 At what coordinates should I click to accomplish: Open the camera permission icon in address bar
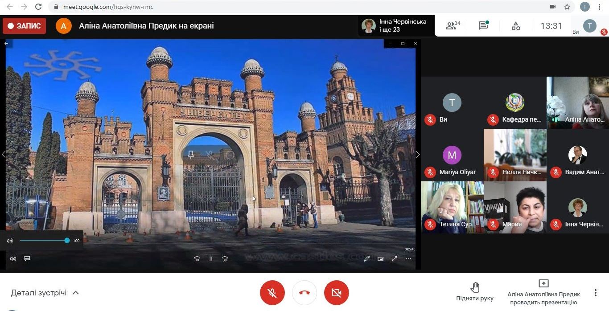click(x=553, y=7)
